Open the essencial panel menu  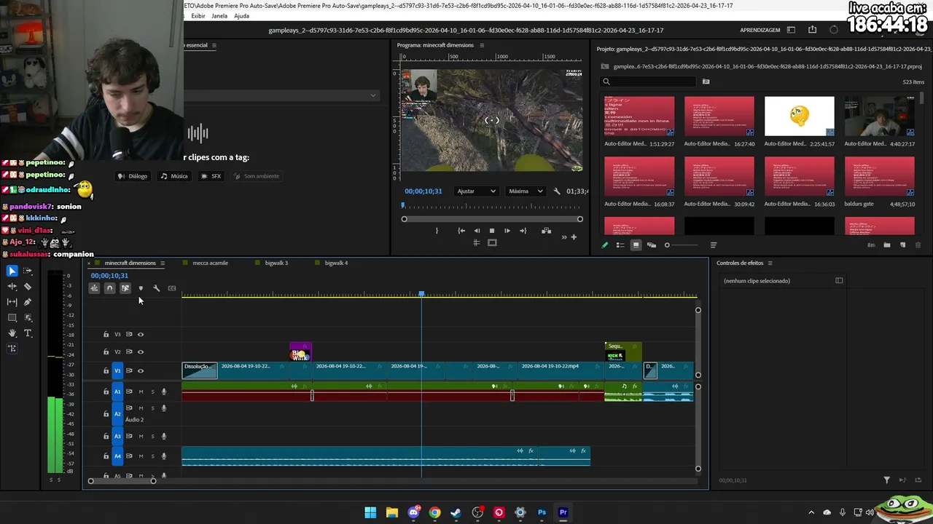click(214, 45)
